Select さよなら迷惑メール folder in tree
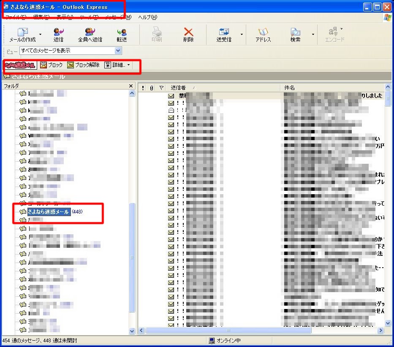Image resolution: width=394 pixels, height=347 pixels. [48, 211]
